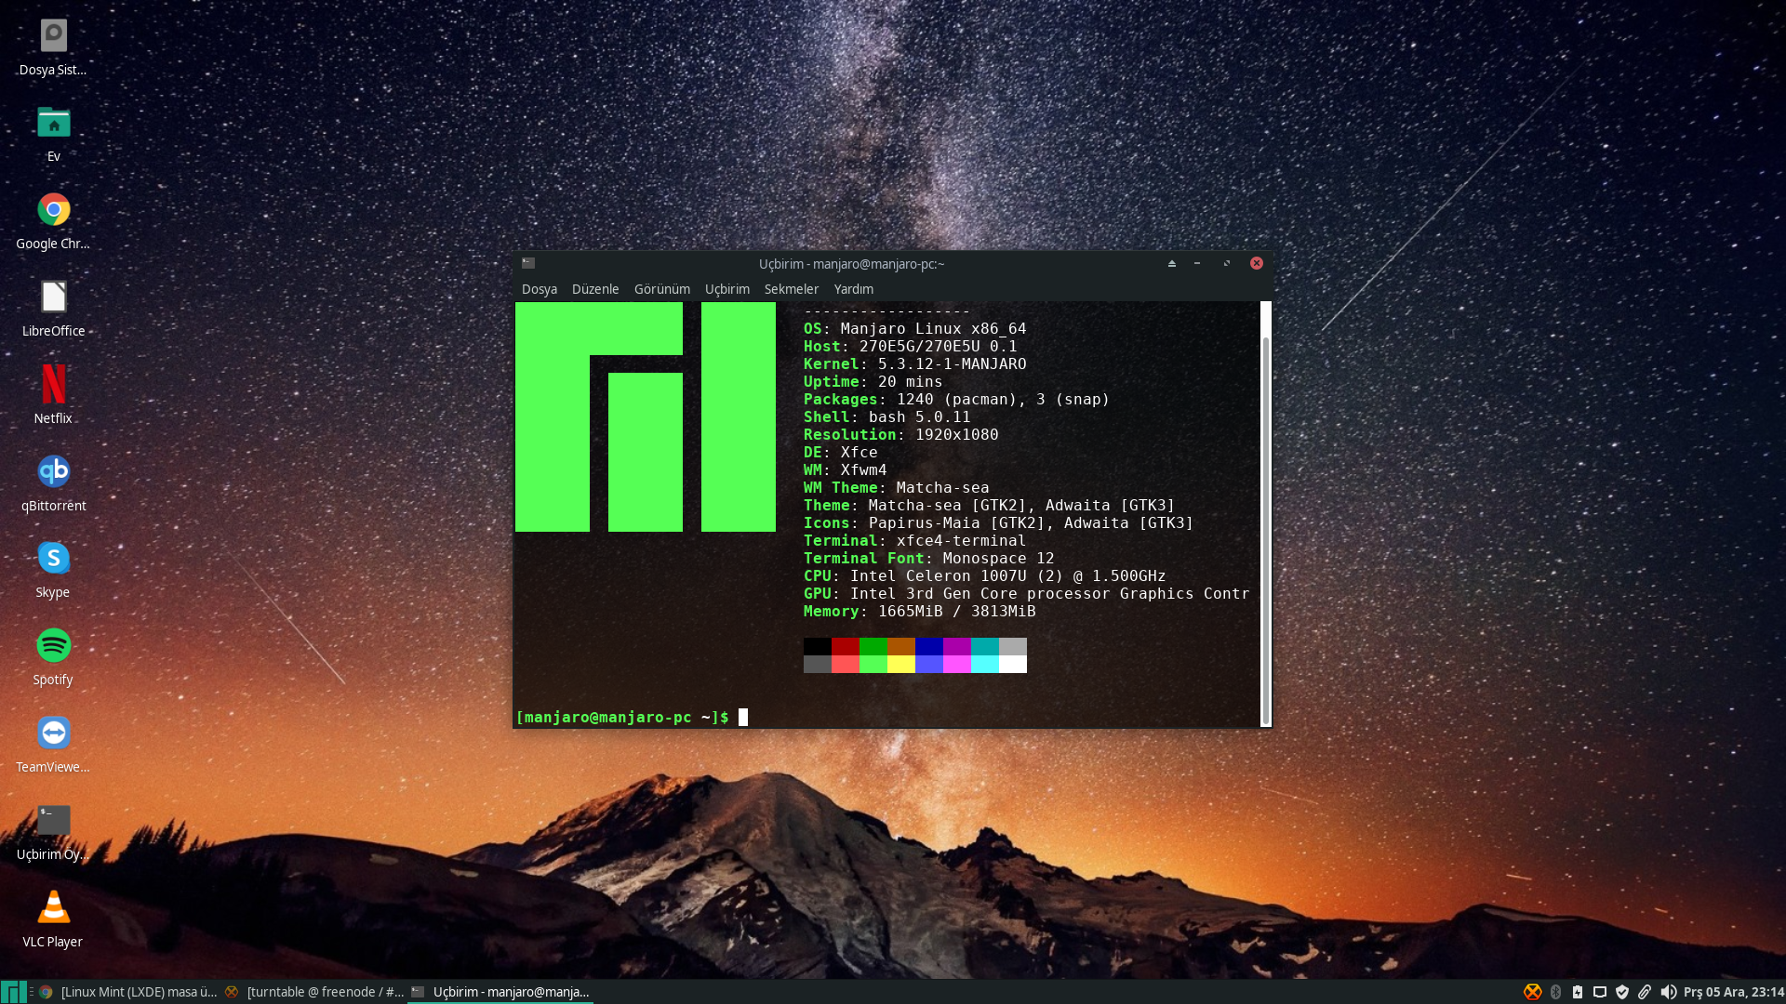Click the dark blue color block
This screenshot has height=1004, width=1786.
929,646
